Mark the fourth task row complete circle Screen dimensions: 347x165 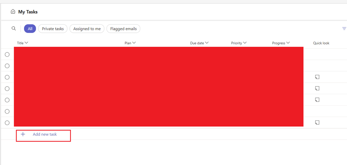tap(7, 89)
